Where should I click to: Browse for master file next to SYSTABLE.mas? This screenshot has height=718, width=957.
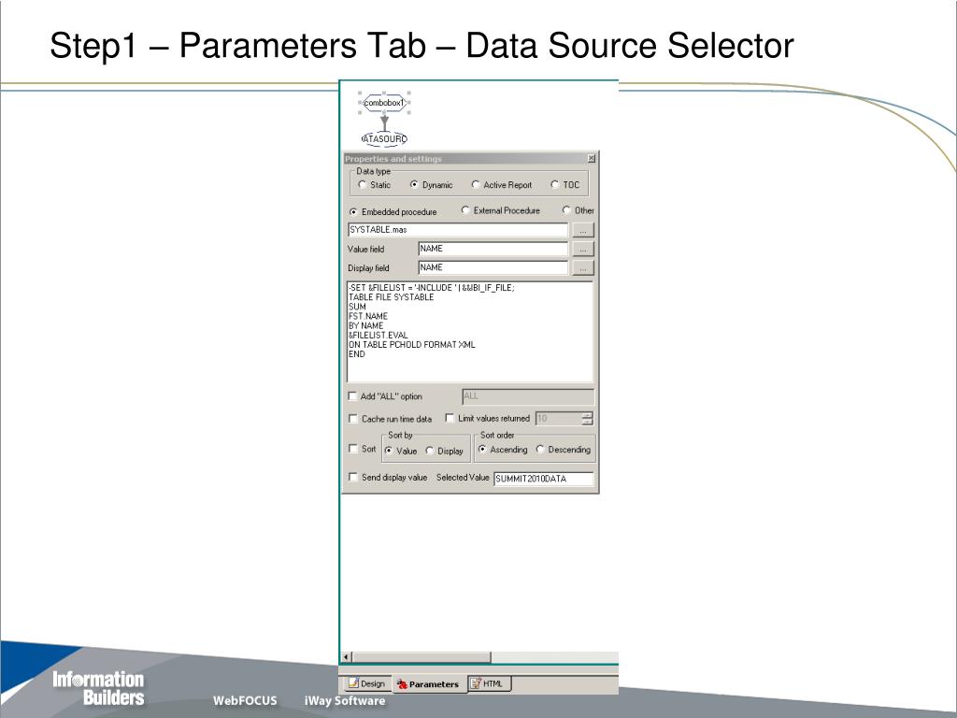(583, 230)
